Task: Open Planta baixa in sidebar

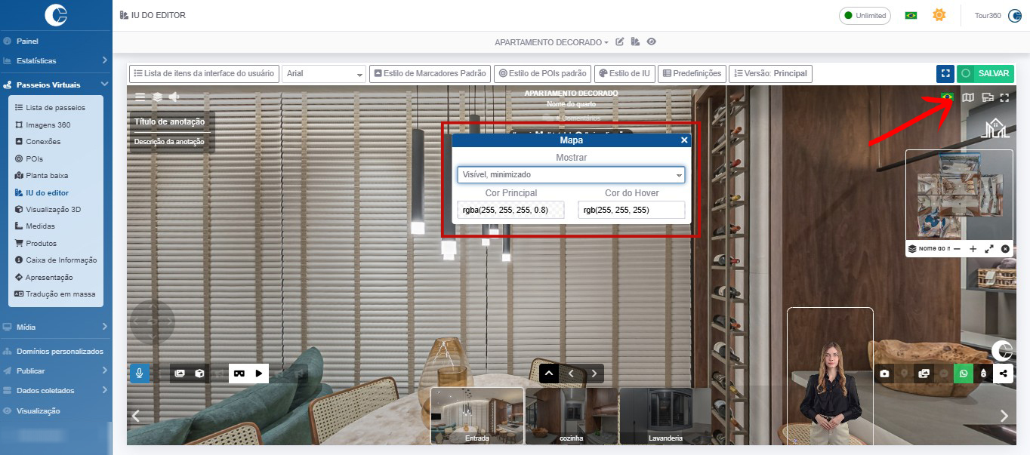Action: pos(47,175)
